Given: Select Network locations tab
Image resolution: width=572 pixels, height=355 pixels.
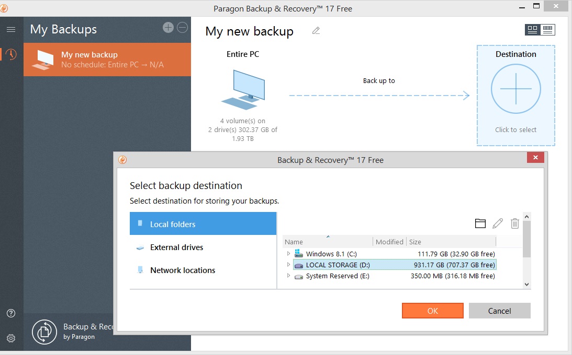Looking at the screenshot, I should [x=203, y=270].
